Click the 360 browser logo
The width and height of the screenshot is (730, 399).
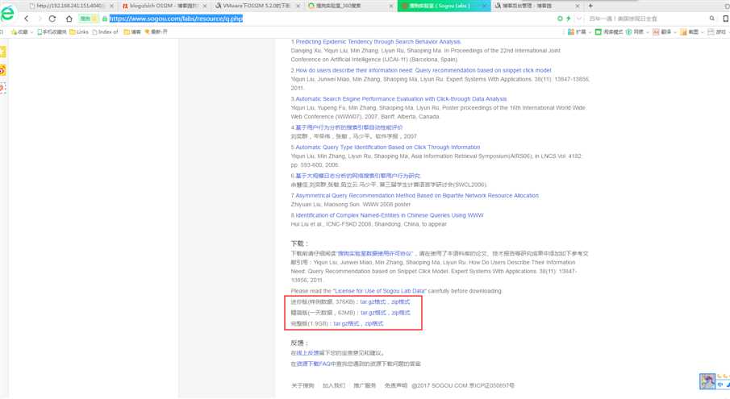(x=7, y=13)
